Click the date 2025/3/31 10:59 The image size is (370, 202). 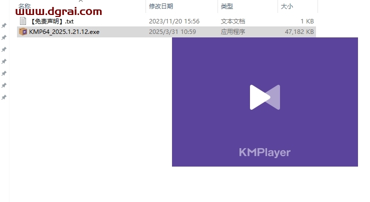172,32
